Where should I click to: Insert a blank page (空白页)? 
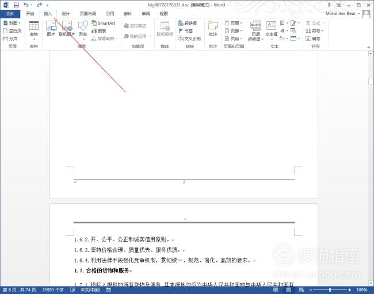tap(12, 30)
